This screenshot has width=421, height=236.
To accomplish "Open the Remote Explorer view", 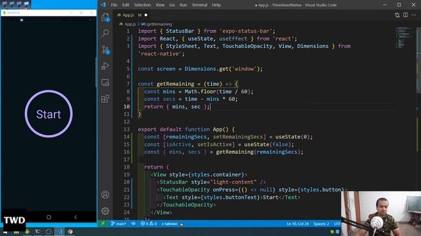I will (105, 83).
